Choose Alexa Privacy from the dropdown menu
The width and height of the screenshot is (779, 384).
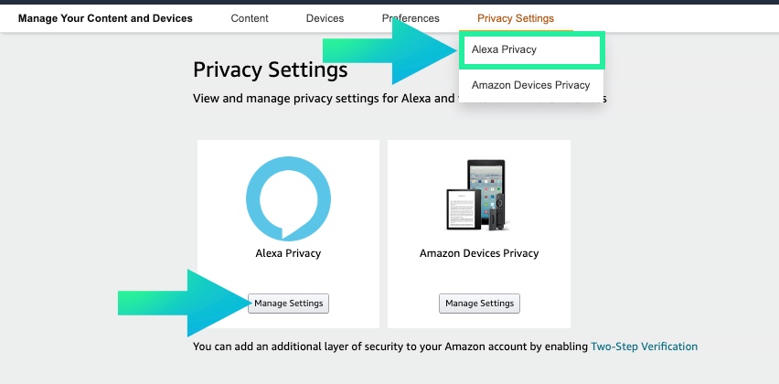click(x=530, y=50)
